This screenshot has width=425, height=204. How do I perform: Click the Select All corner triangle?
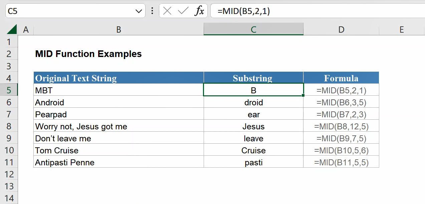(12, 29)
